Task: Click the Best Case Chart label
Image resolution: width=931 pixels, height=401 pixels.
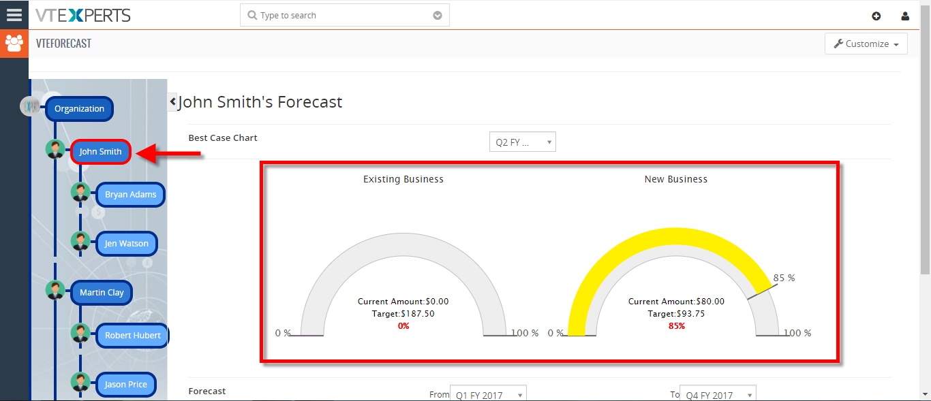Action: [x=223, y=138]
